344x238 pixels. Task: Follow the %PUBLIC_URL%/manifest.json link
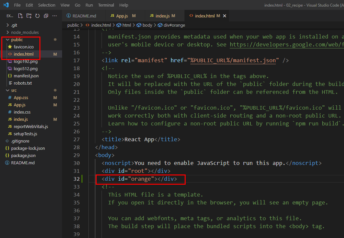[233, 61]
